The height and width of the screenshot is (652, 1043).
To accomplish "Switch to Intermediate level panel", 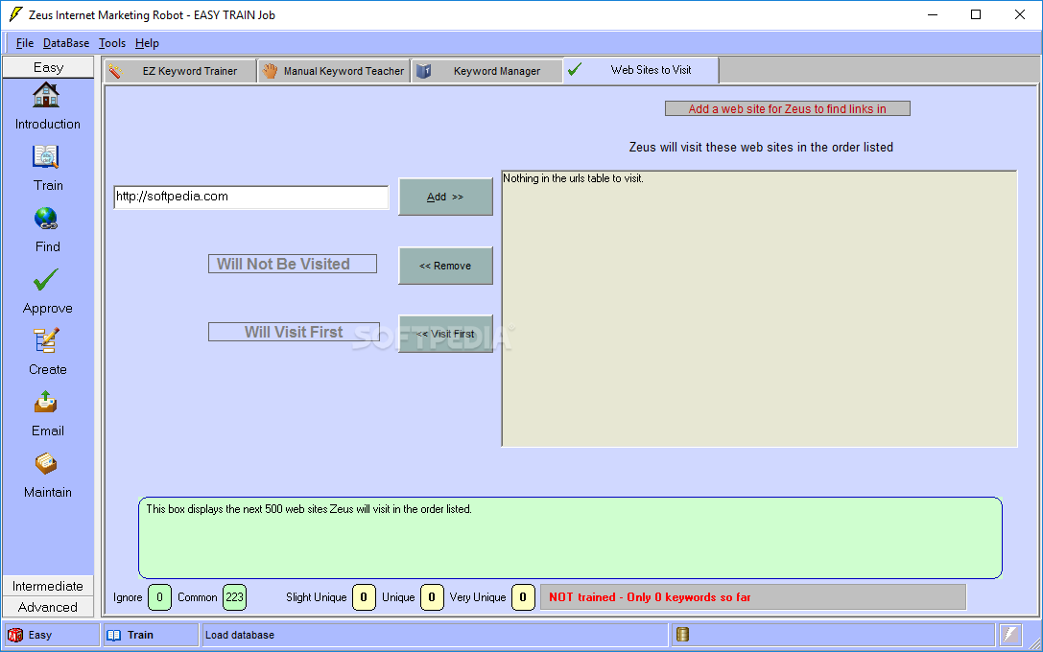I will pyautogui.click(x=48, y=586).
